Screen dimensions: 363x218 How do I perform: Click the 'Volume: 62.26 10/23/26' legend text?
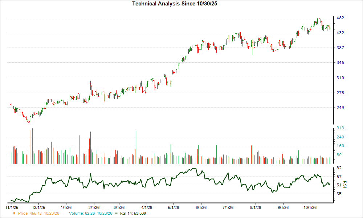[x=90, y=213]
